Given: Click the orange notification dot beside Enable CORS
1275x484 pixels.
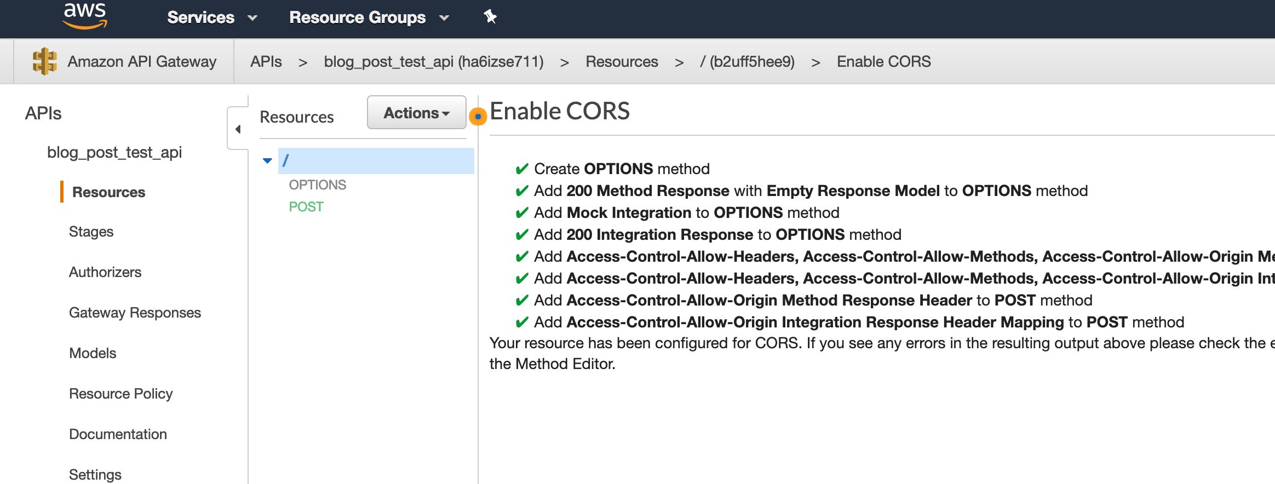Looking at the screenshot, I should [478, 116].
